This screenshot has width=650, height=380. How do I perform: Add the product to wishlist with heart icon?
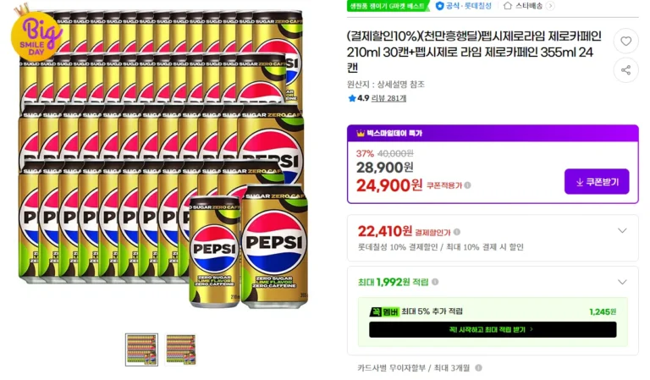tap(625, 41)
